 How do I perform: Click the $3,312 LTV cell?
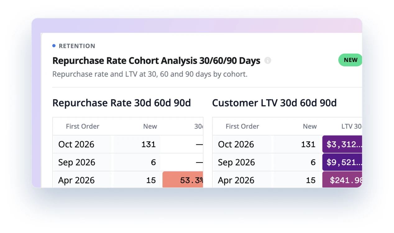pos(342,144)
